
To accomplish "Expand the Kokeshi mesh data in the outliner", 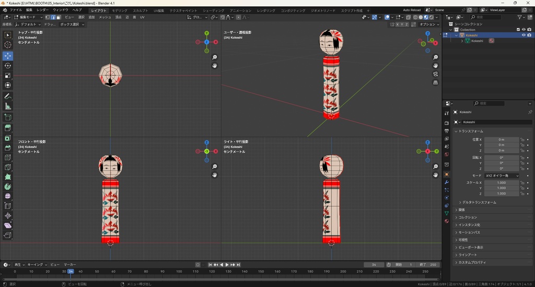I will click(x=462, y=41).
